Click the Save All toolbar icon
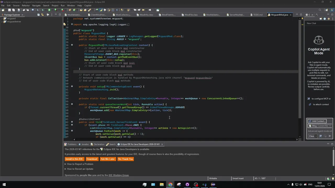Viewport: 335px width, 188px height. click(x=13, y=10)
